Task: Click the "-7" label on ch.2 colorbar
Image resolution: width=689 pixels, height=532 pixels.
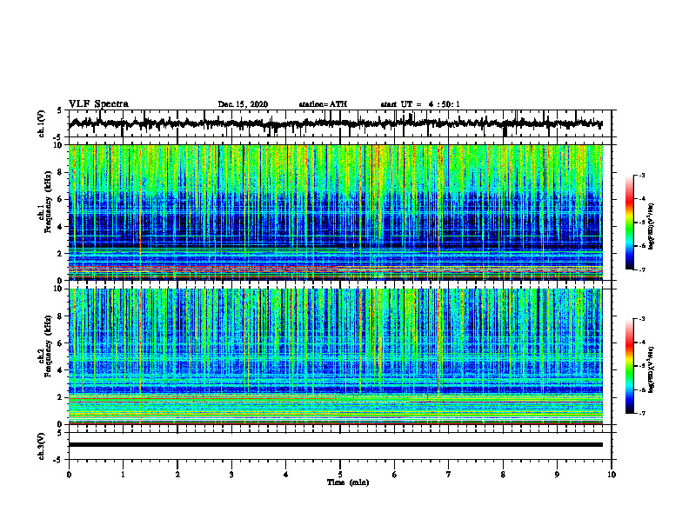Action: (641, 414)
